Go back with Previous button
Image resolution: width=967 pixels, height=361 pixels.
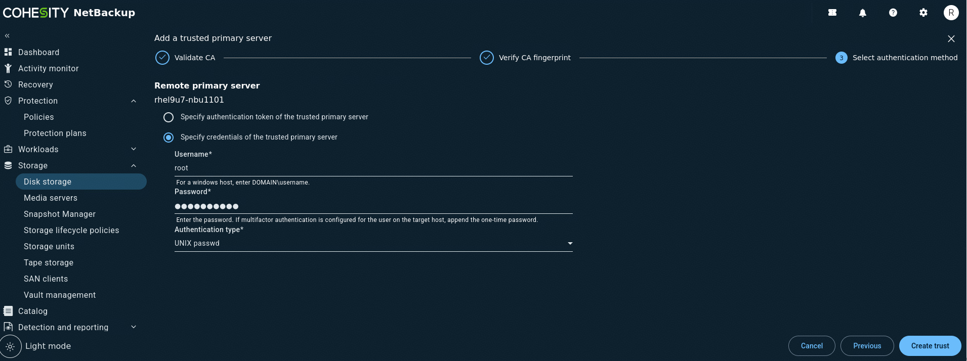[x=867, y=346]
